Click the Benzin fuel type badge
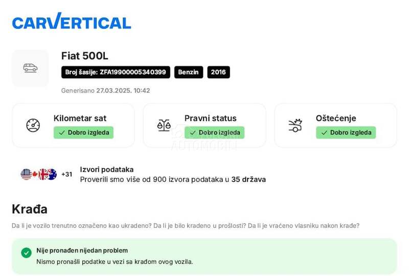The image size is (409, 276). tap(188, 72)
